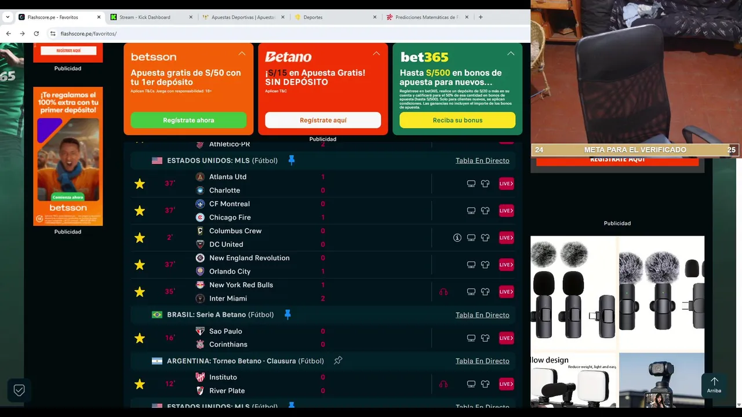Switch to Deportes tab
Screen dimensions: 742x417
pos(335,17)
